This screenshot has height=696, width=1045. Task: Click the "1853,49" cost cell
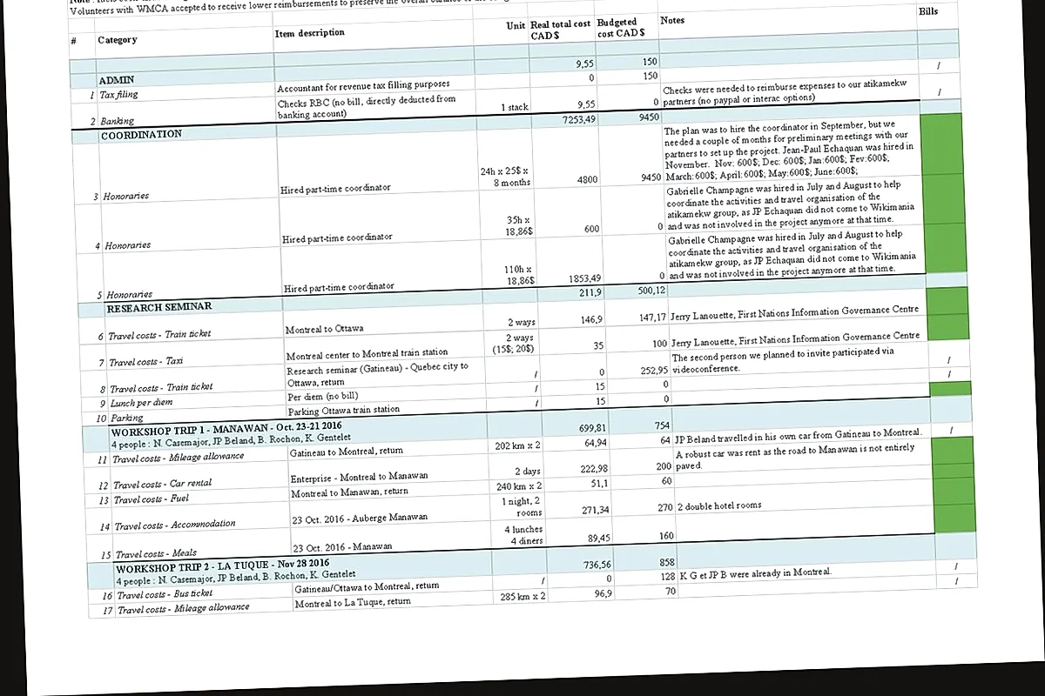(x=585, y=278)
